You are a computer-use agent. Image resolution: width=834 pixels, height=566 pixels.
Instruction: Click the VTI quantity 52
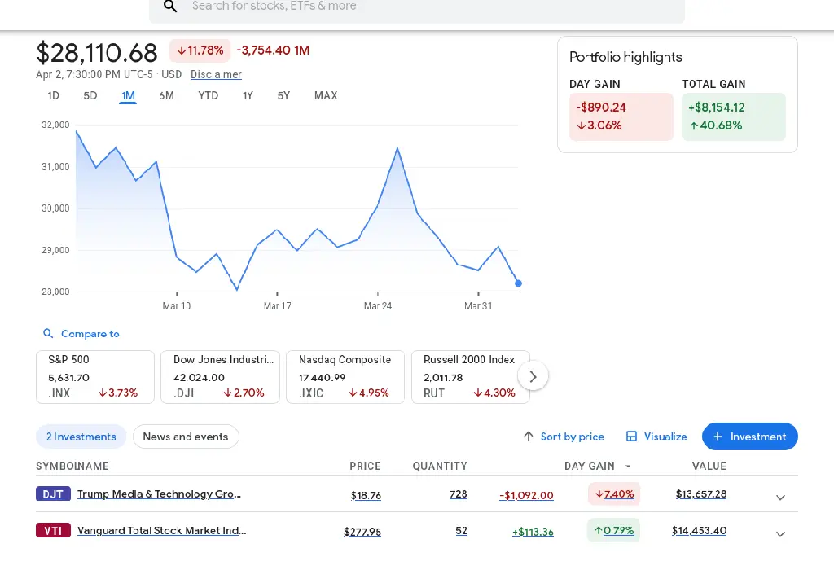coord(461,530)
